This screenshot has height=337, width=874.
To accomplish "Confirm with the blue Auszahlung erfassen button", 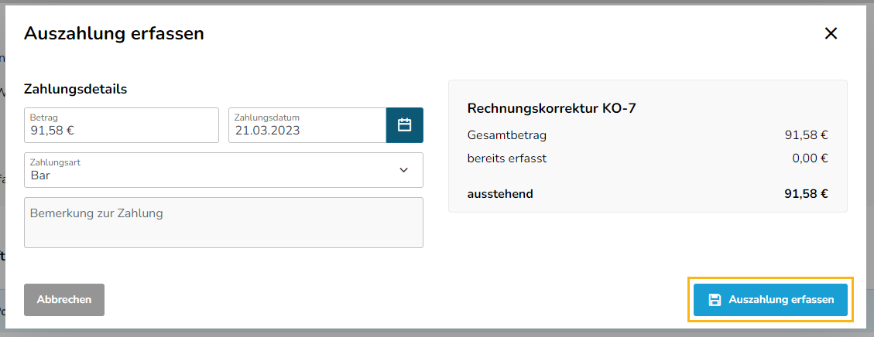I will click(770, 300).
